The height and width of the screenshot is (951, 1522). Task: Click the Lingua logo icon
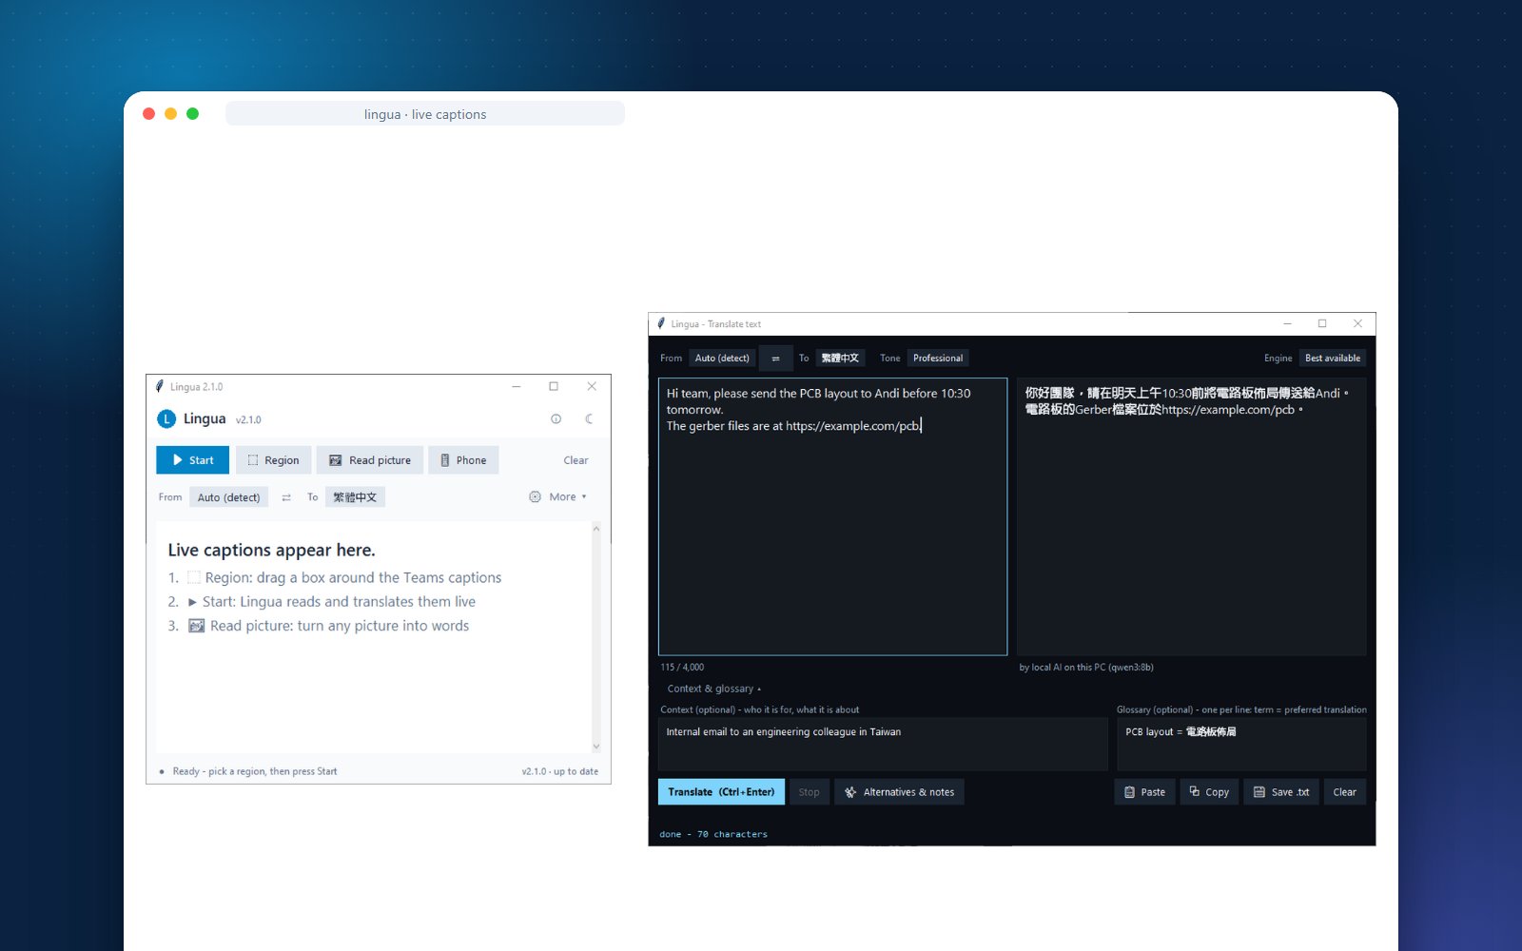click(x=166, y=418)
